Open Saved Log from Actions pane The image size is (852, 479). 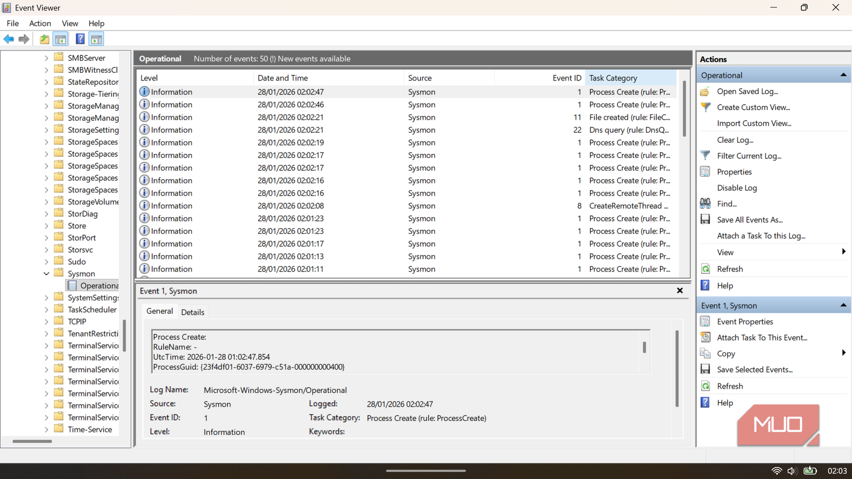pyautogui.click(x=747, y=91)
